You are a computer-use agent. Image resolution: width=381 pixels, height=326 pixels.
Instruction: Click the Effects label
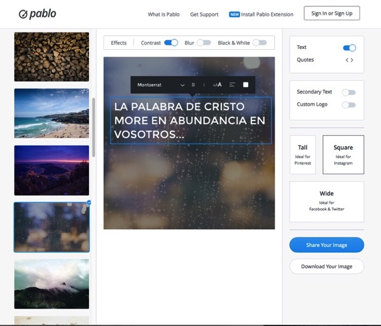click(118, 43)
